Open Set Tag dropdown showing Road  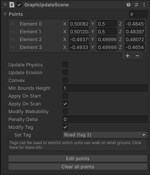(x=105, y=135)
